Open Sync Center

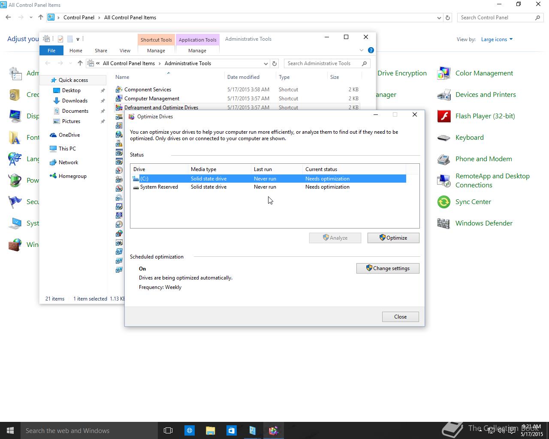pos(473,202)
